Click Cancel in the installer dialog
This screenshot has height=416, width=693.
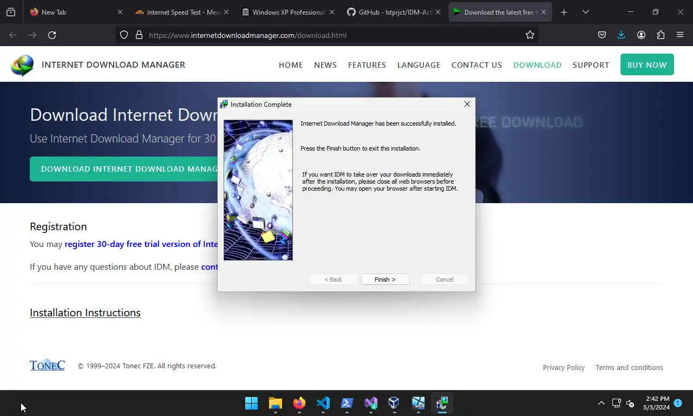444,279
